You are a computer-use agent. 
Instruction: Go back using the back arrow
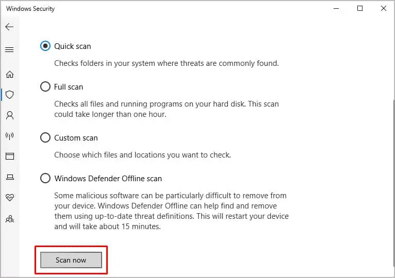[9, 27]
